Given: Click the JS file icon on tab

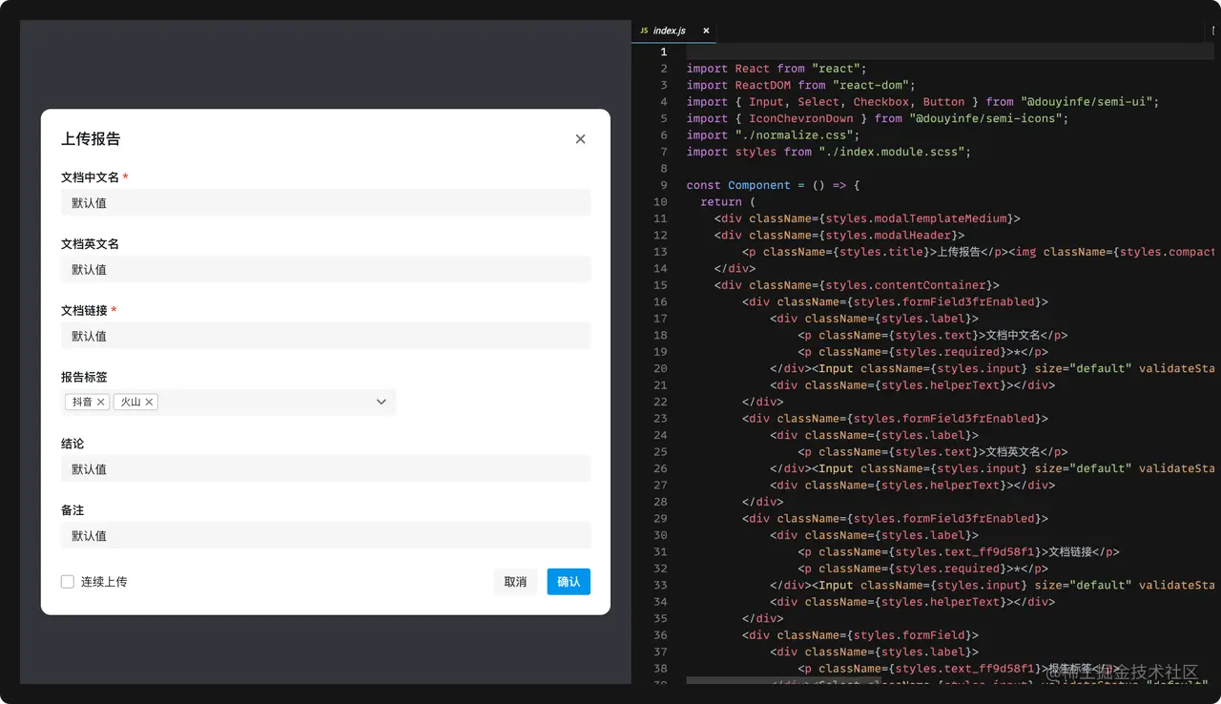Looking at the screenshot, I should click(x=645, y=31).
